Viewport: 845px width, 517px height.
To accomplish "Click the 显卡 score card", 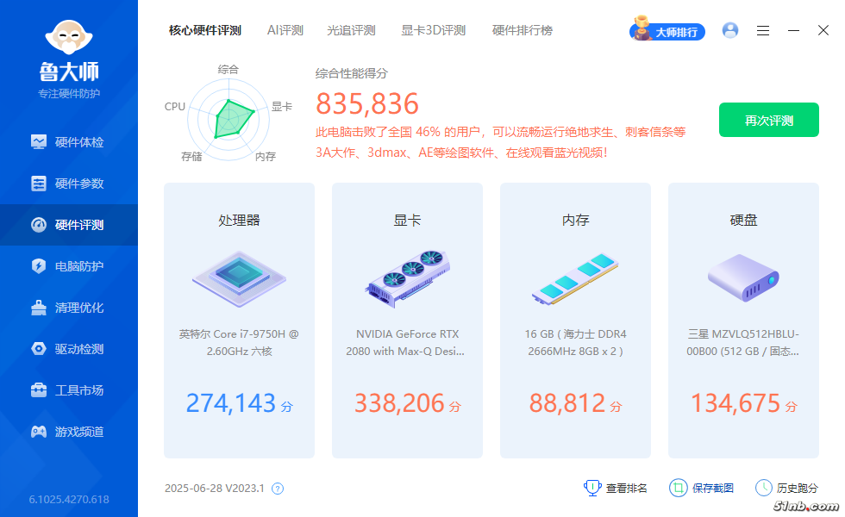I will pos(407,321).
